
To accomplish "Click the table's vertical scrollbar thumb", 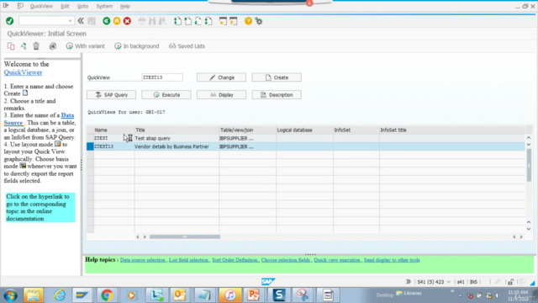I will tap(529, 165).
